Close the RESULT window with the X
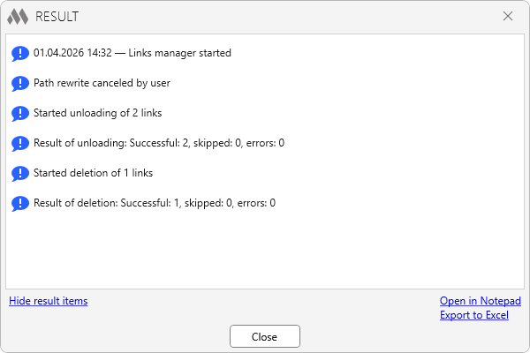 pyautogui.click(x=508, y=16)
